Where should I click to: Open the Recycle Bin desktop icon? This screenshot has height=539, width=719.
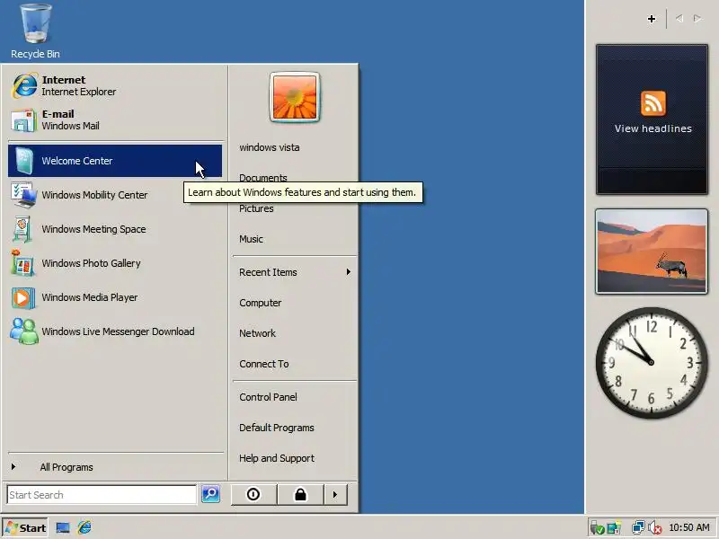[35, 31]
